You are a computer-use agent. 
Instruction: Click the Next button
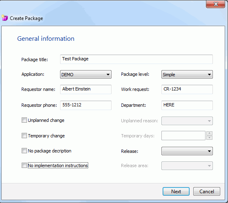click(176, 192)
